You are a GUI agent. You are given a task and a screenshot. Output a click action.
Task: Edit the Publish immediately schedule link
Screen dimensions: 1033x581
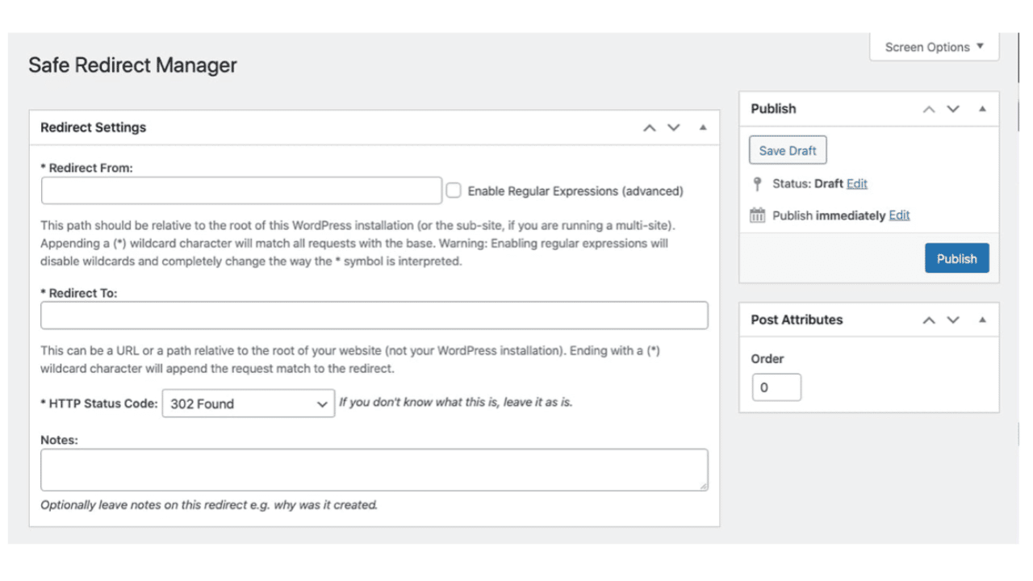tap(899, 215)
